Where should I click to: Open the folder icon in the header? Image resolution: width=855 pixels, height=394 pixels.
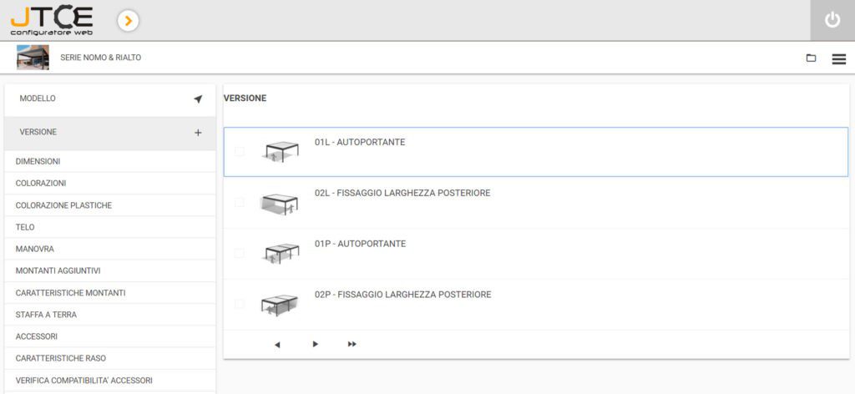tap(811, 58)
